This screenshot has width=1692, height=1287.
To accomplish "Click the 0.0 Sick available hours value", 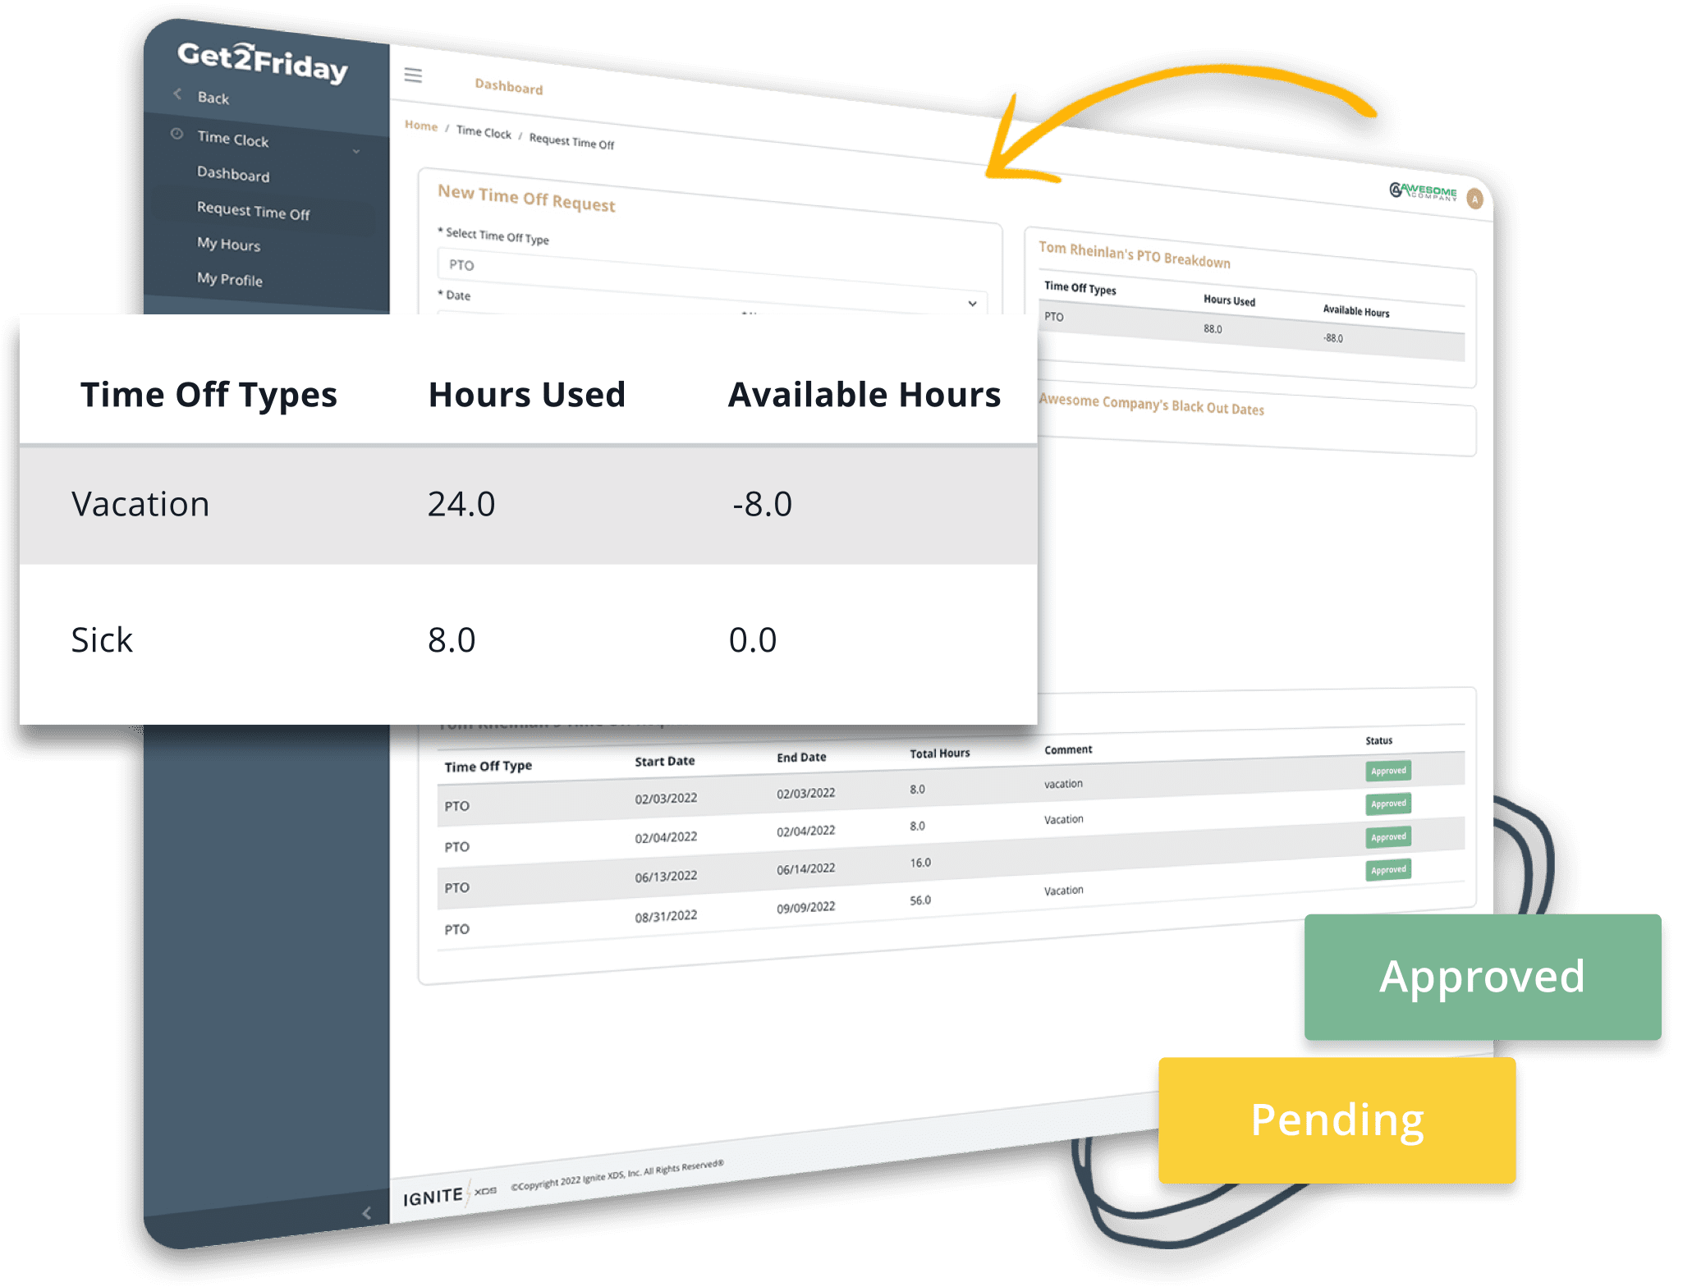I will [753, 640].
